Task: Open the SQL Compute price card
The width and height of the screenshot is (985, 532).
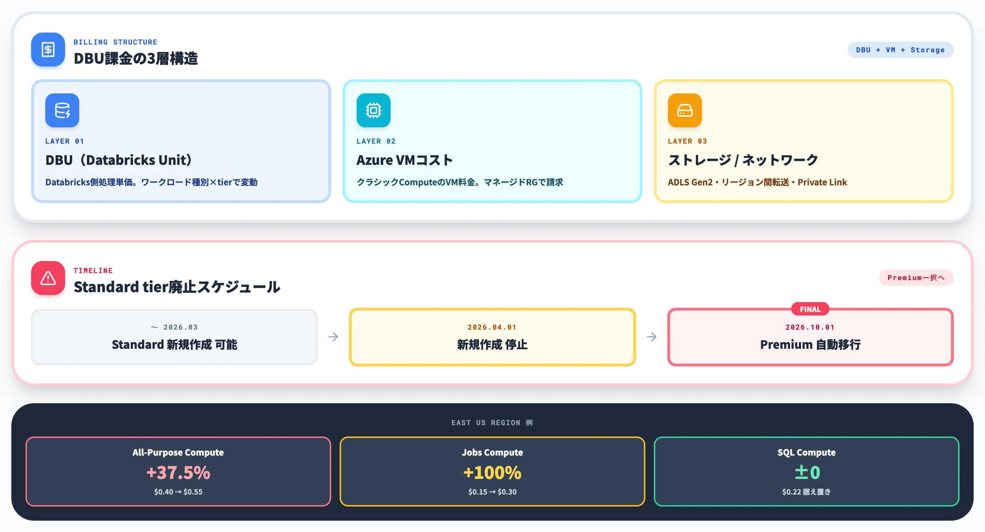Action: coord(806,471)
